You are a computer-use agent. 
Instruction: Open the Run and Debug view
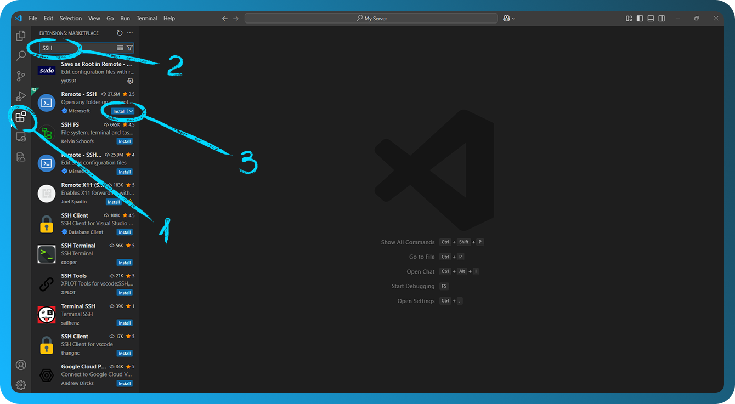21,96
